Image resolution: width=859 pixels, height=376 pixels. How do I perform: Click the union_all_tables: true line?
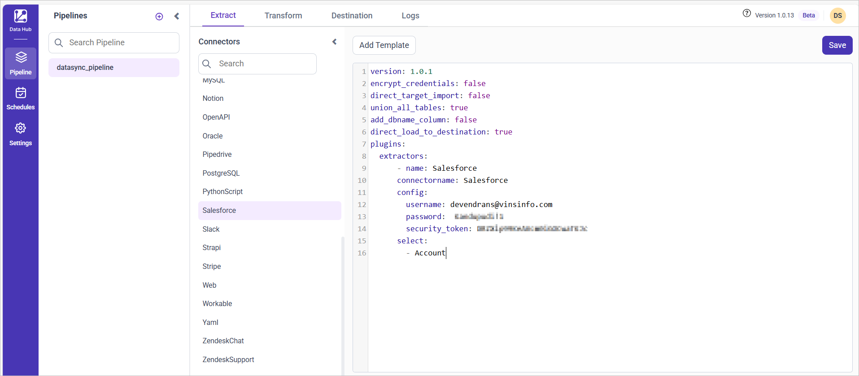click(419, 108)
